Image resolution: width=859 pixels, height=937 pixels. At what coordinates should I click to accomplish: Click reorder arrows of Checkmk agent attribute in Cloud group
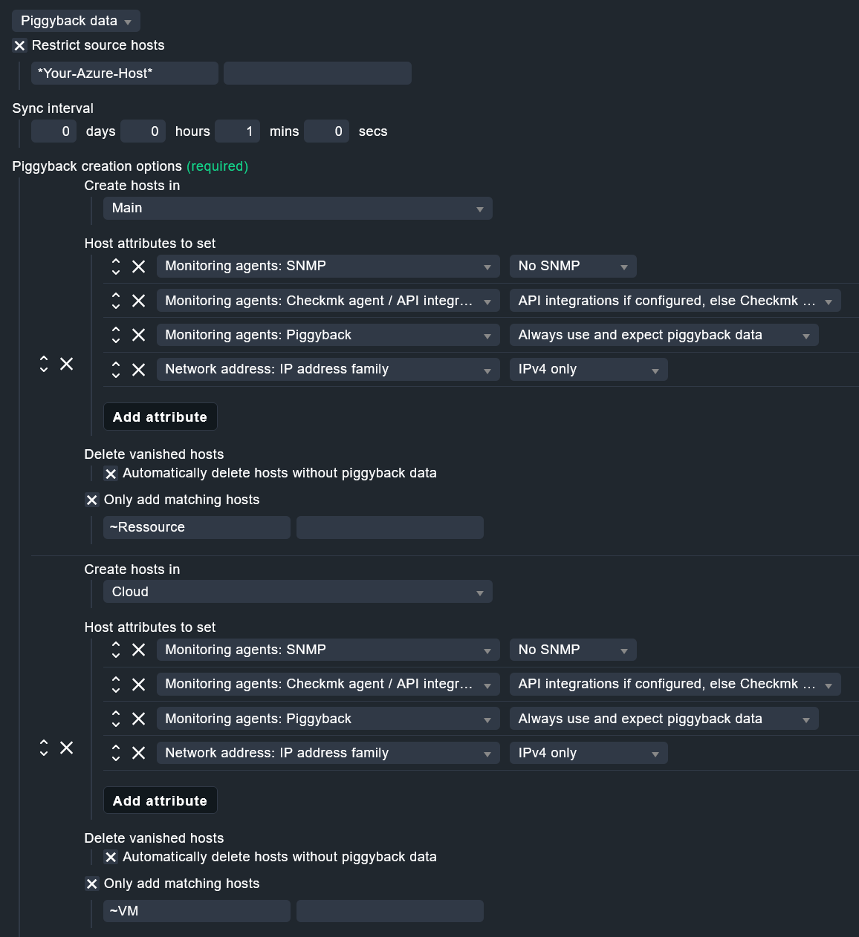coord(116,685)
